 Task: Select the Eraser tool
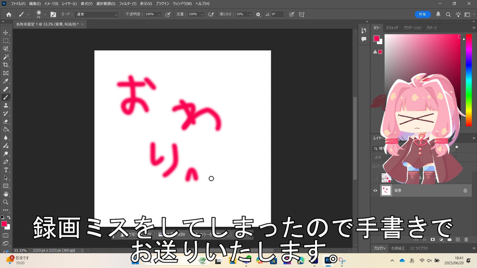pos(6,122)
